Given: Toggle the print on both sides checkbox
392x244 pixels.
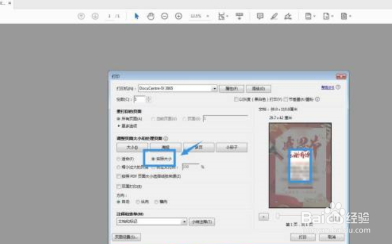Looking at the screenshot, I should (119, 187).
